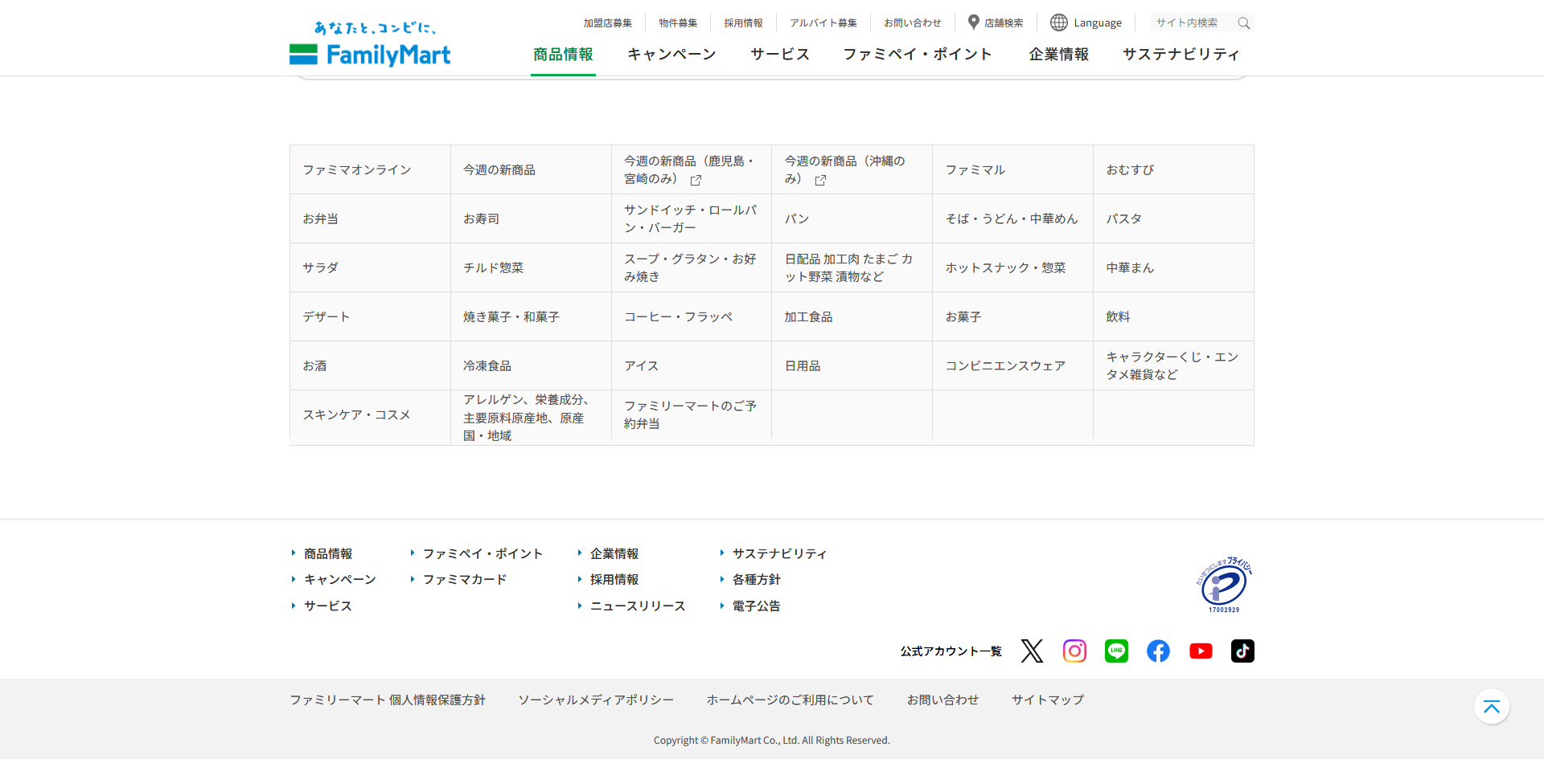Screen dimensions: 1544x759
Task: Open the ソーシャルメディアポリシー footer link
Action: pos(596,700)
